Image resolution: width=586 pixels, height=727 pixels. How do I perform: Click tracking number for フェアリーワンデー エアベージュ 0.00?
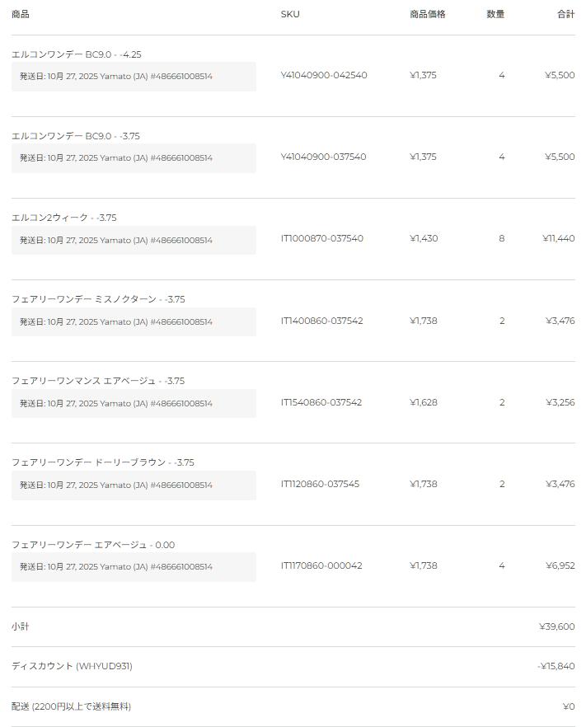181,566
